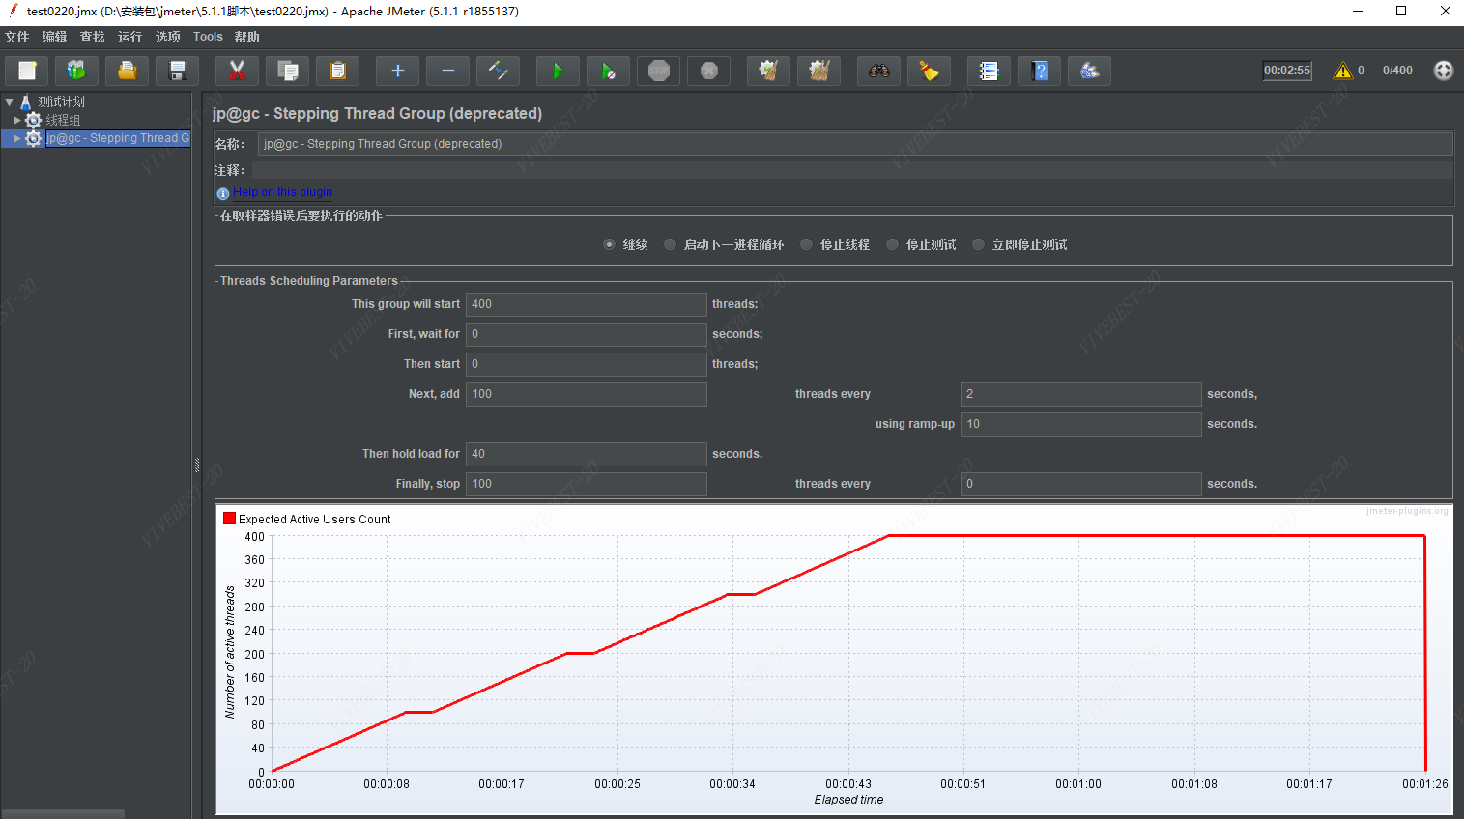1464x819 pixels.
Task: Click the warning triangle error log icon
Action: (1342, 71)
